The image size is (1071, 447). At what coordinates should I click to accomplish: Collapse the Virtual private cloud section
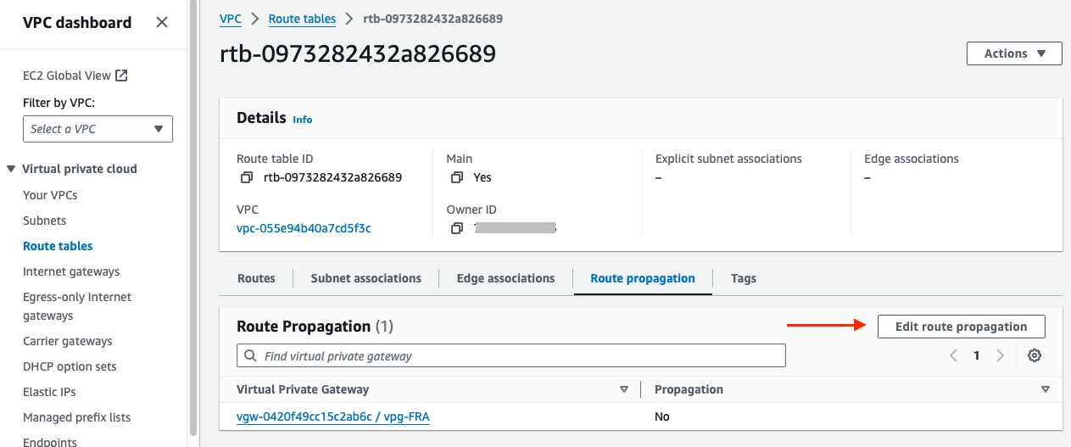pos(10,169)
